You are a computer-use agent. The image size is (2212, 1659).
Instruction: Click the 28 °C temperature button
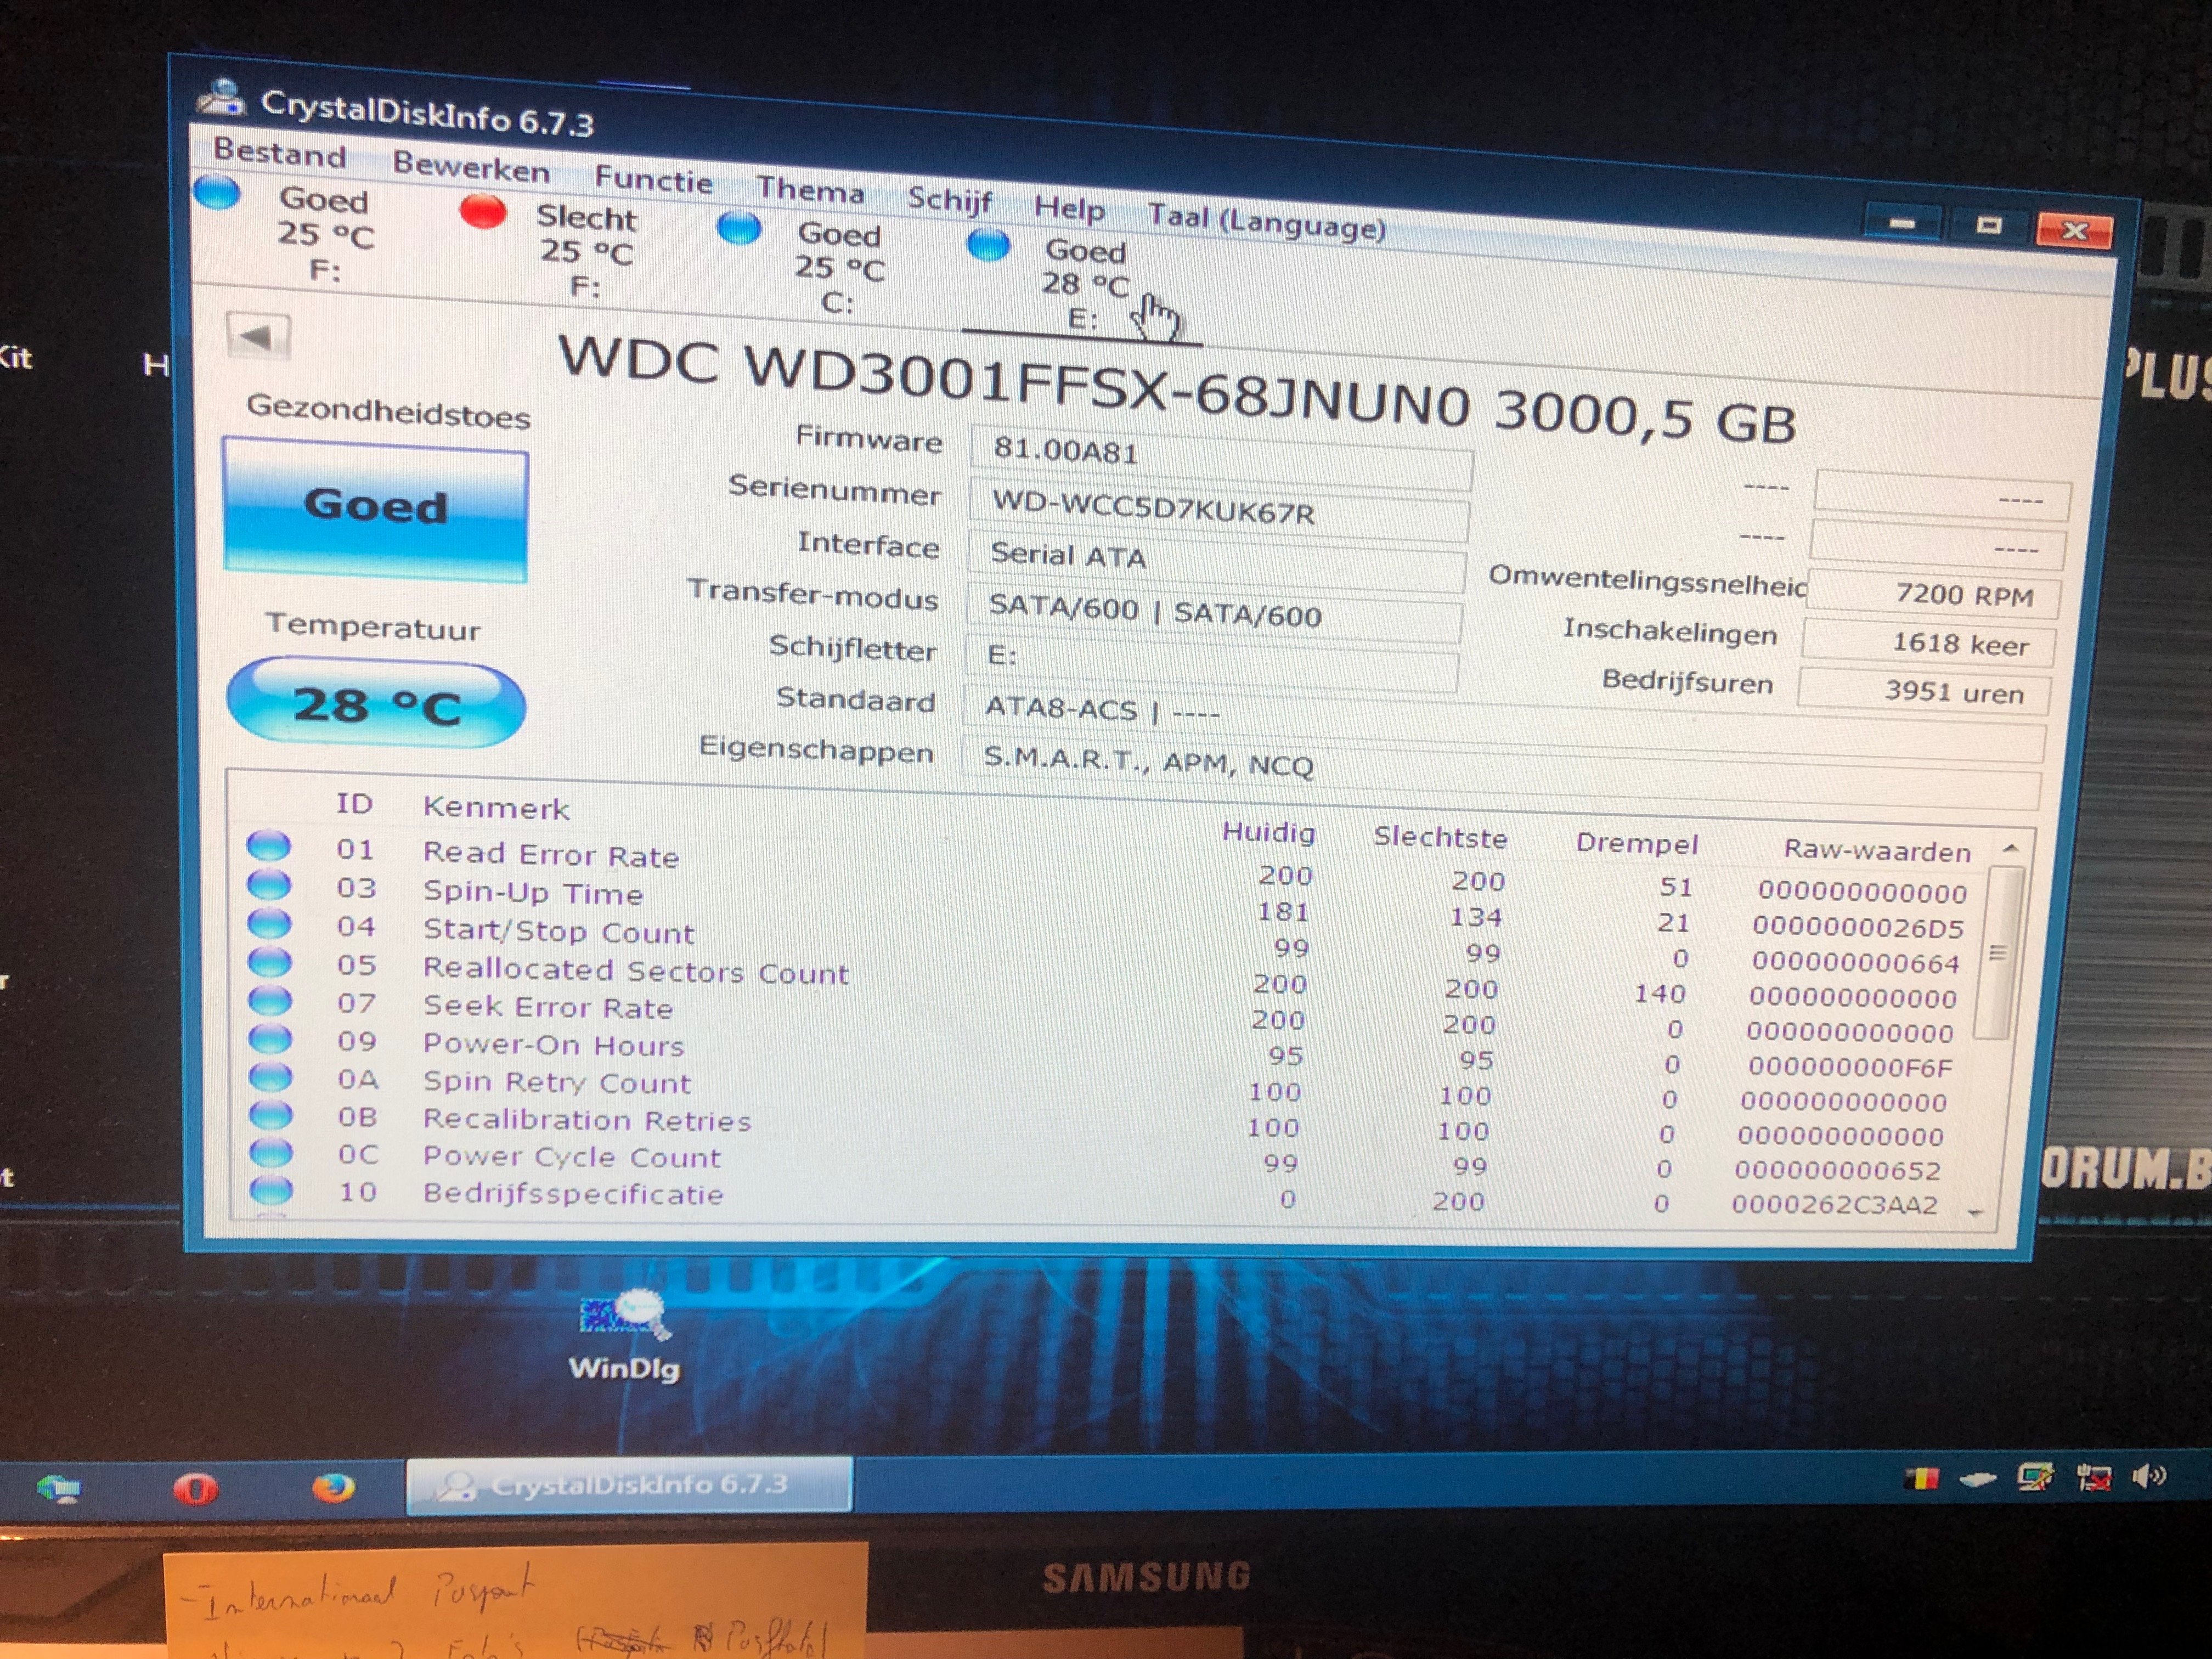(376, 704)
